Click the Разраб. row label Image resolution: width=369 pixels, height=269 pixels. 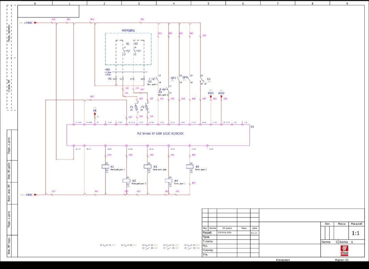[208, 232]
